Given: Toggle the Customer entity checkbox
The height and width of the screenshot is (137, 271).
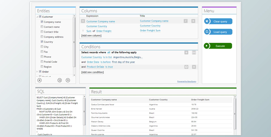Looking at the screenshot, I should coord(40,17).
